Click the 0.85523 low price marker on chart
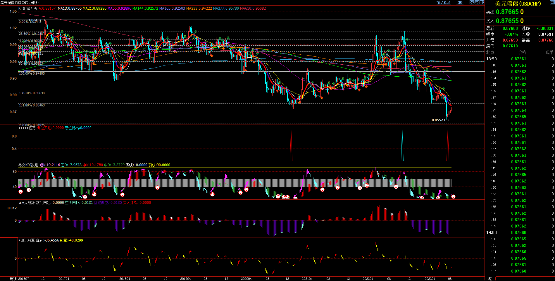 point(438,120)
